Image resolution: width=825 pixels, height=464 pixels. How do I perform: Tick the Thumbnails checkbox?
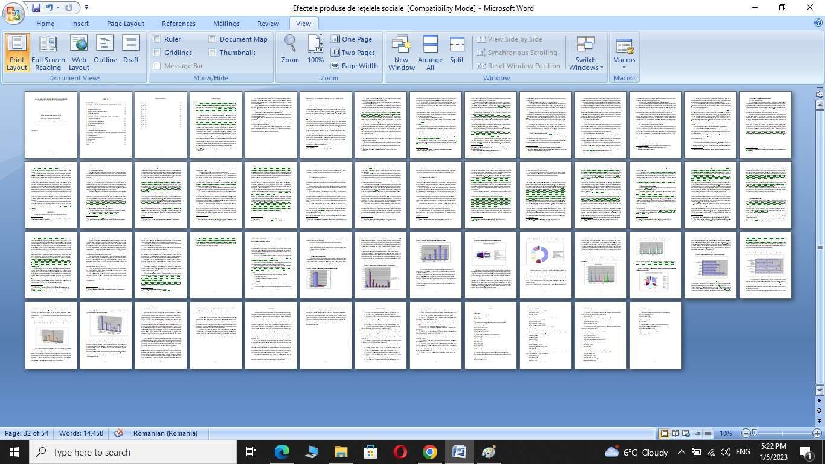click(x=213, y=53)
